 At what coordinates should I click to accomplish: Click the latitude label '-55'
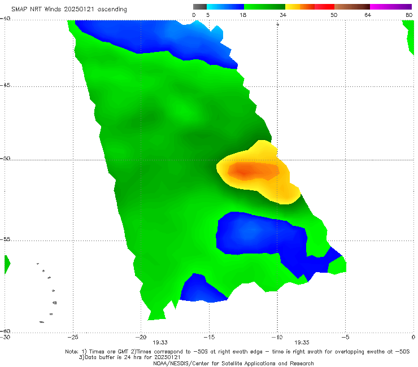(x=5, y=239)
